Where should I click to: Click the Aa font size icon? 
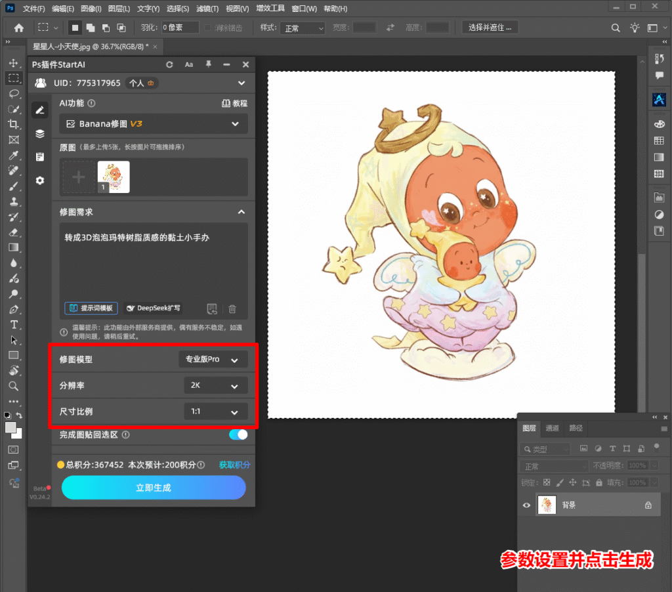click(x=188, y=64)
